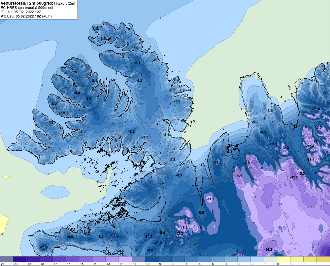330x266 pixels.
Task: Click the -11.3 temperature value
Action: [217, 162]
